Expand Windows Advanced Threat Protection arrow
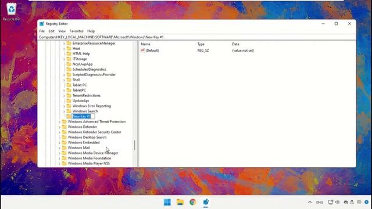 (59, 122)
